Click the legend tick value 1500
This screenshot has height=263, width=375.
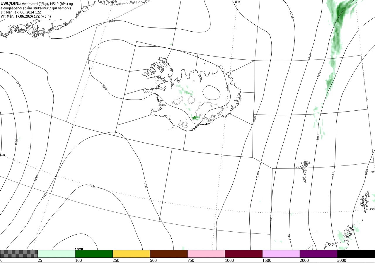[267, 260]
